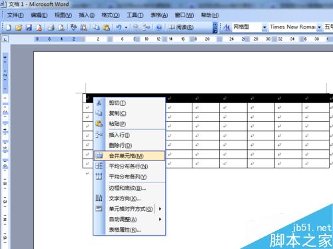Open 文字方向(X)... text direction dialog

click(x=129, y=198)
